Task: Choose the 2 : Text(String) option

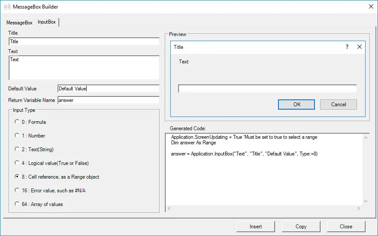Action: point(34,149)
